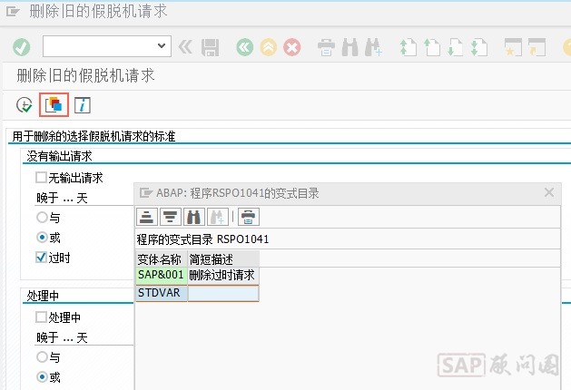This screenshot has height=390, width=571.
Task: Click the 变体名称 column header
Action: tap(162, 259)
